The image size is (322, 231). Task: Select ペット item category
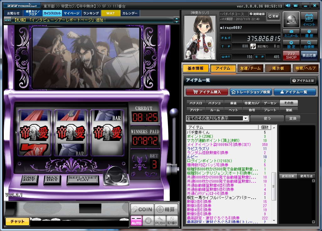click(233, 110)
